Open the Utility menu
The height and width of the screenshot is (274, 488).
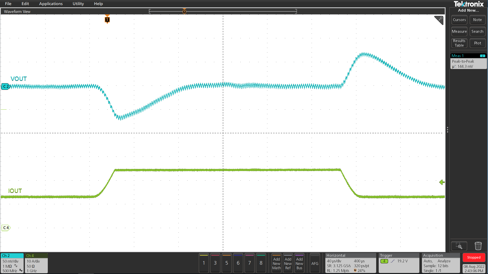tap(78, 4)
